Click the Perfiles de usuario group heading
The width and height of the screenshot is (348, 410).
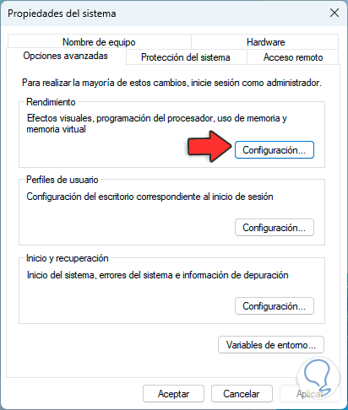click(63, 180)
